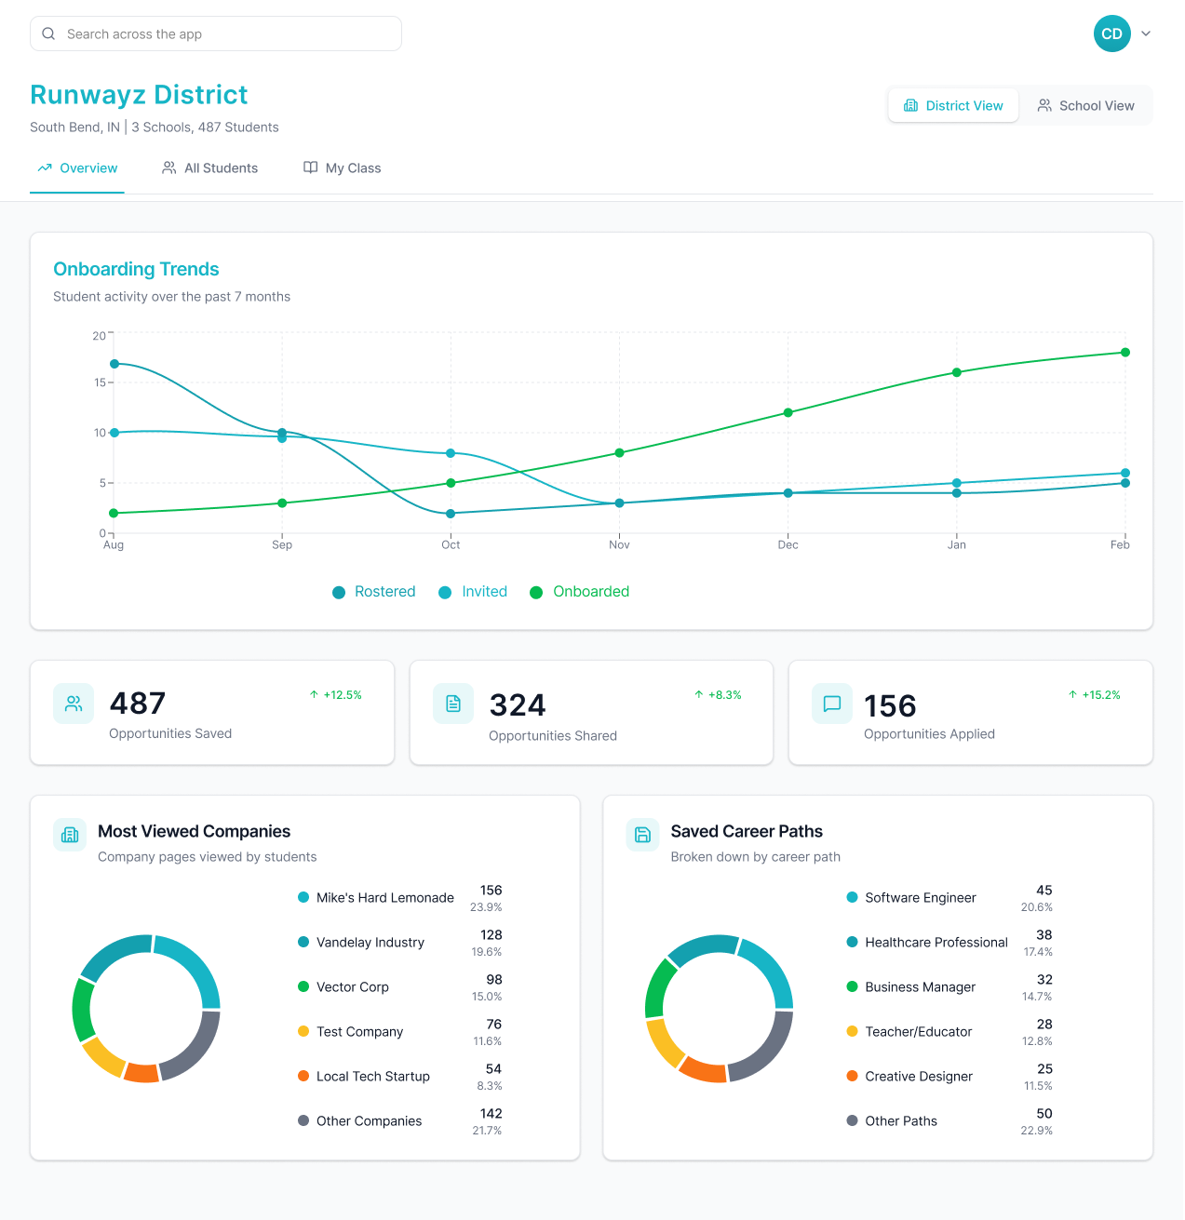Click the +12.5% upward trend arrow icon
Screen dimensions: 1185x1220
314,695
